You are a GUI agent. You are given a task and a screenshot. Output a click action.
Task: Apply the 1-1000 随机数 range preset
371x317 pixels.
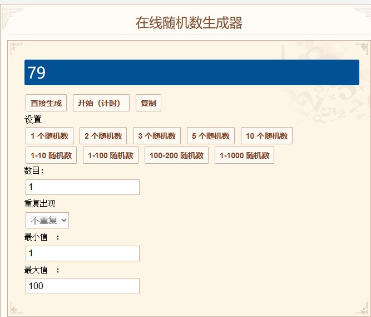click(x=244, y=155)
